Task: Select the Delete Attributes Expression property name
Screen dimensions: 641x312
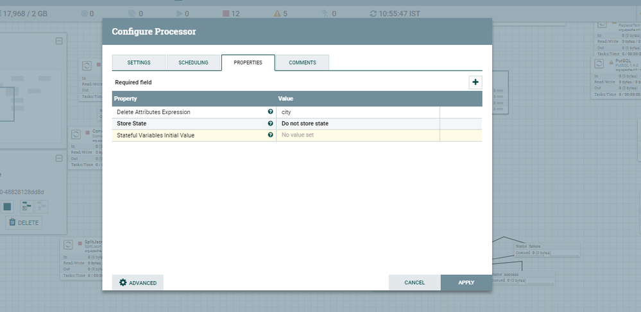Action: (153, 112)
